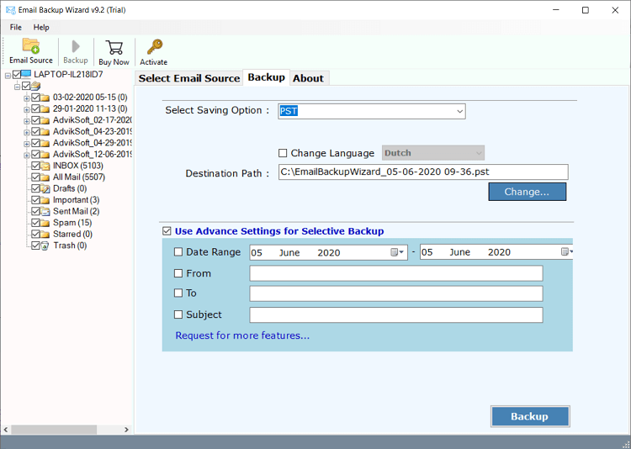The height and width of the screenshot is (449, 631).
Task: Click the Subject filter text field
Action: (x=395, y=314)
